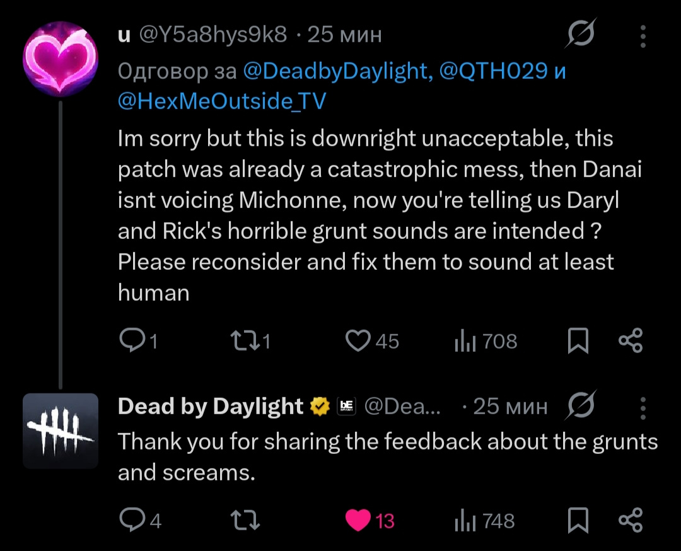Bookmark the user's tweet about the patch
Screen dimensions: 681x551
578,340
